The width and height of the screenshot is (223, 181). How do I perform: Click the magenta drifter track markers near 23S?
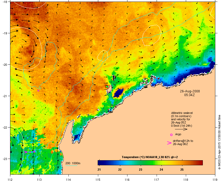click(x=30, y=152)
